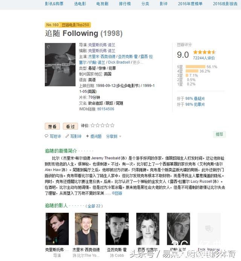Open full cast list 全部 22

(x=94, y=206)
